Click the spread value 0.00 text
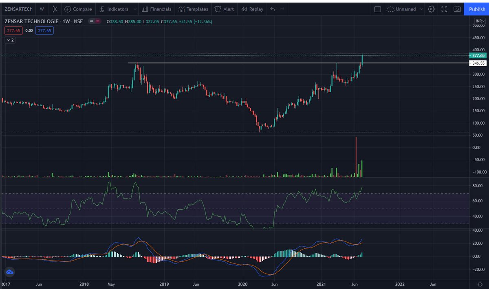 coord(29,30)
